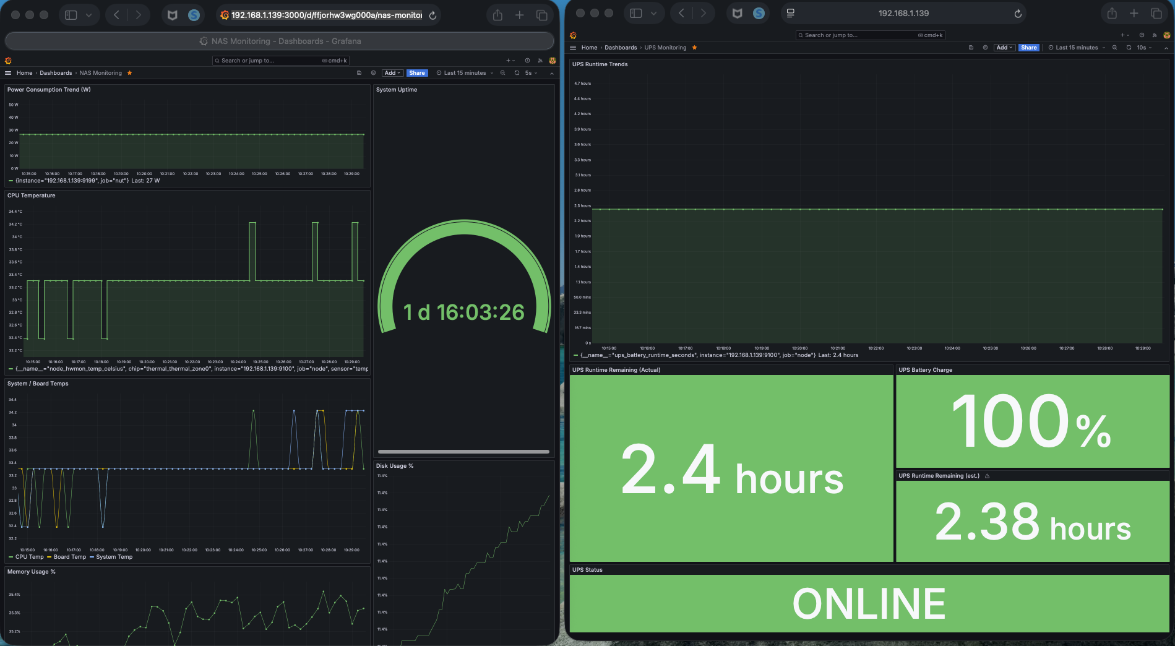The height and width of the screenshot is (646, 1175).
Task: Select NAS Monitoring - Dashboards - Grafana tab
Action: click(280, 41)
